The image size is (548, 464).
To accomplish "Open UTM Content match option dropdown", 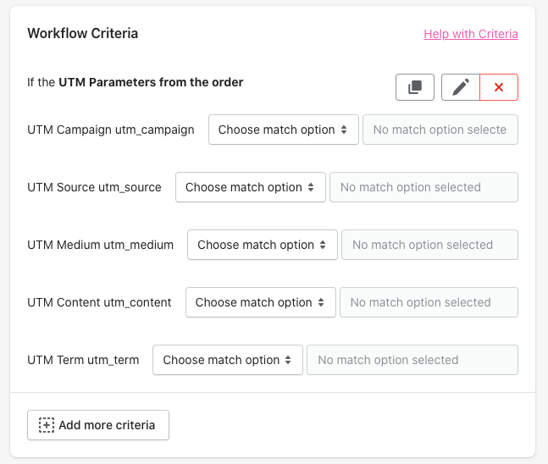I will pos(261,302).
